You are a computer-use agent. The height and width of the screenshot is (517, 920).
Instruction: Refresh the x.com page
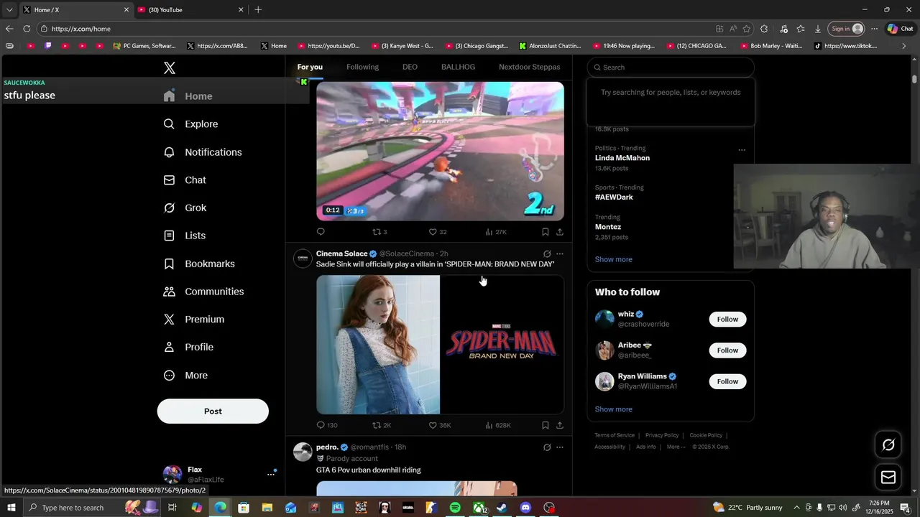pos(27,29)
